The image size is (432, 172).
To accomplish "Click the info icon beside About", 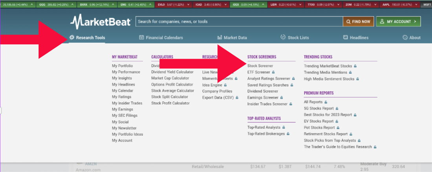I will coord(405,38).
